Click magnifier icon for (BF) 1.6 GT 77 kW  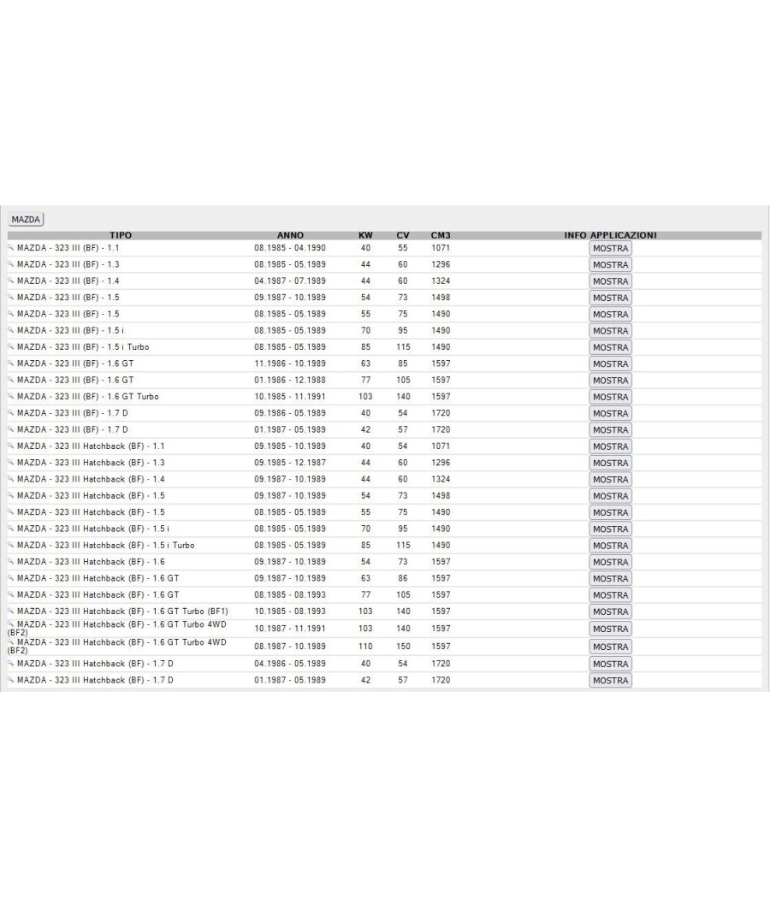pos(10,380)
